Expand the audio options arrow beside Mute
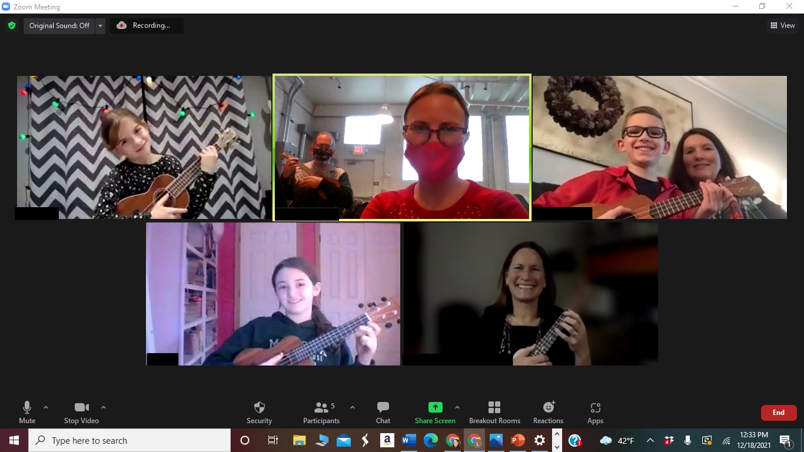This screenshot has height=452, width=804. pyautogui.click(x=46, y=407)
